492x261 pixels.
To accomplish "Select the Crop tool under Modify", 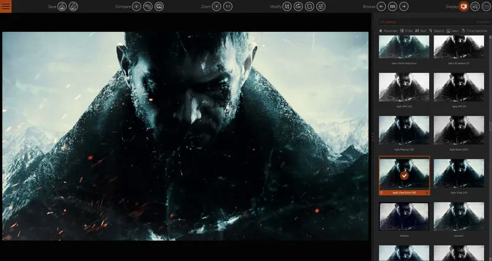I will pos(287,6).
